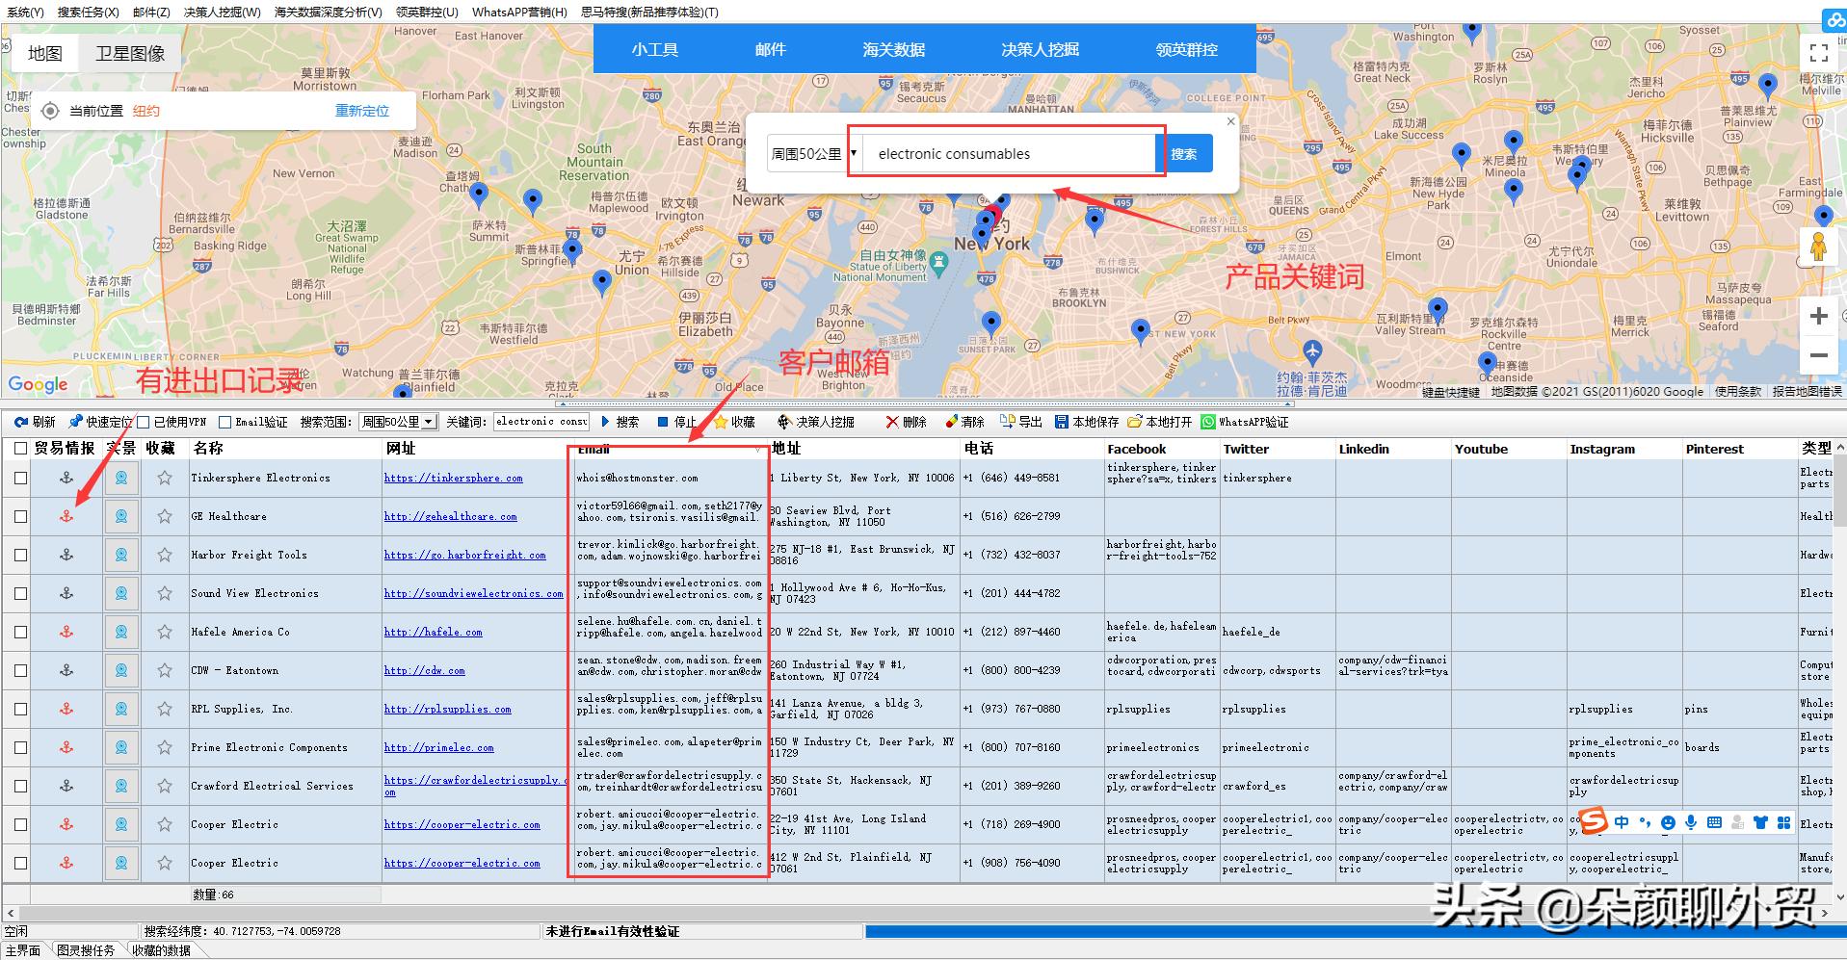
Task: Open the hafele.com website link
Action: 434,632
